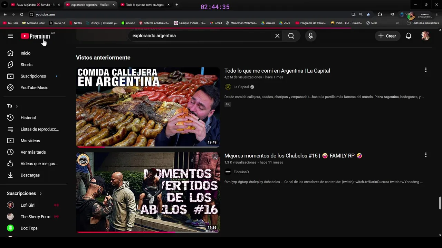Click the bookmark star icon
Viewport: 442px width, 248px height.
[x=368, y=14]
